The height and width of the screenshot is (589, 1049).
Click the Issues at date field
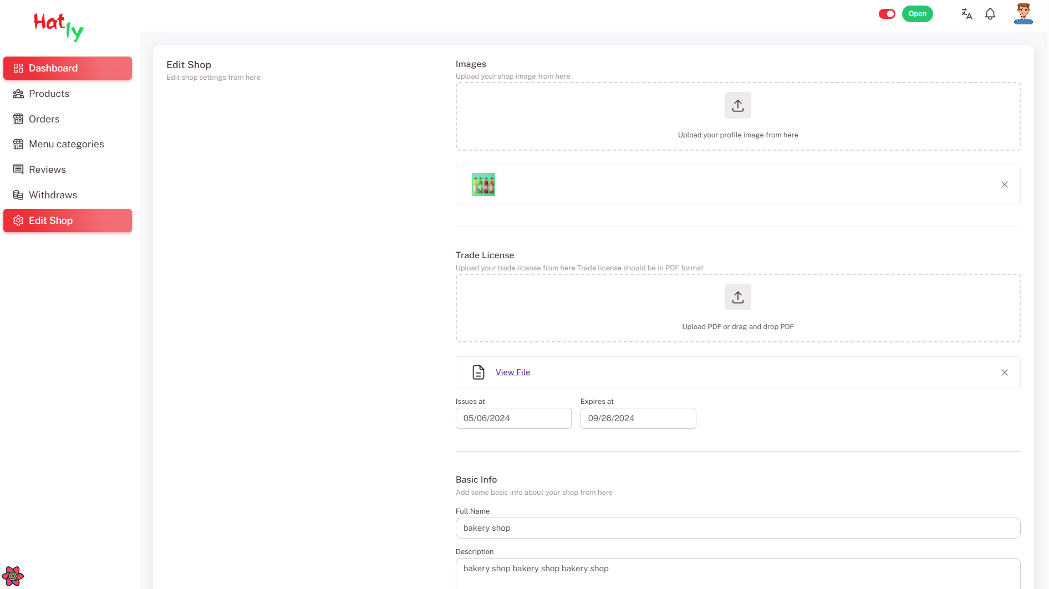click(513, 418)
